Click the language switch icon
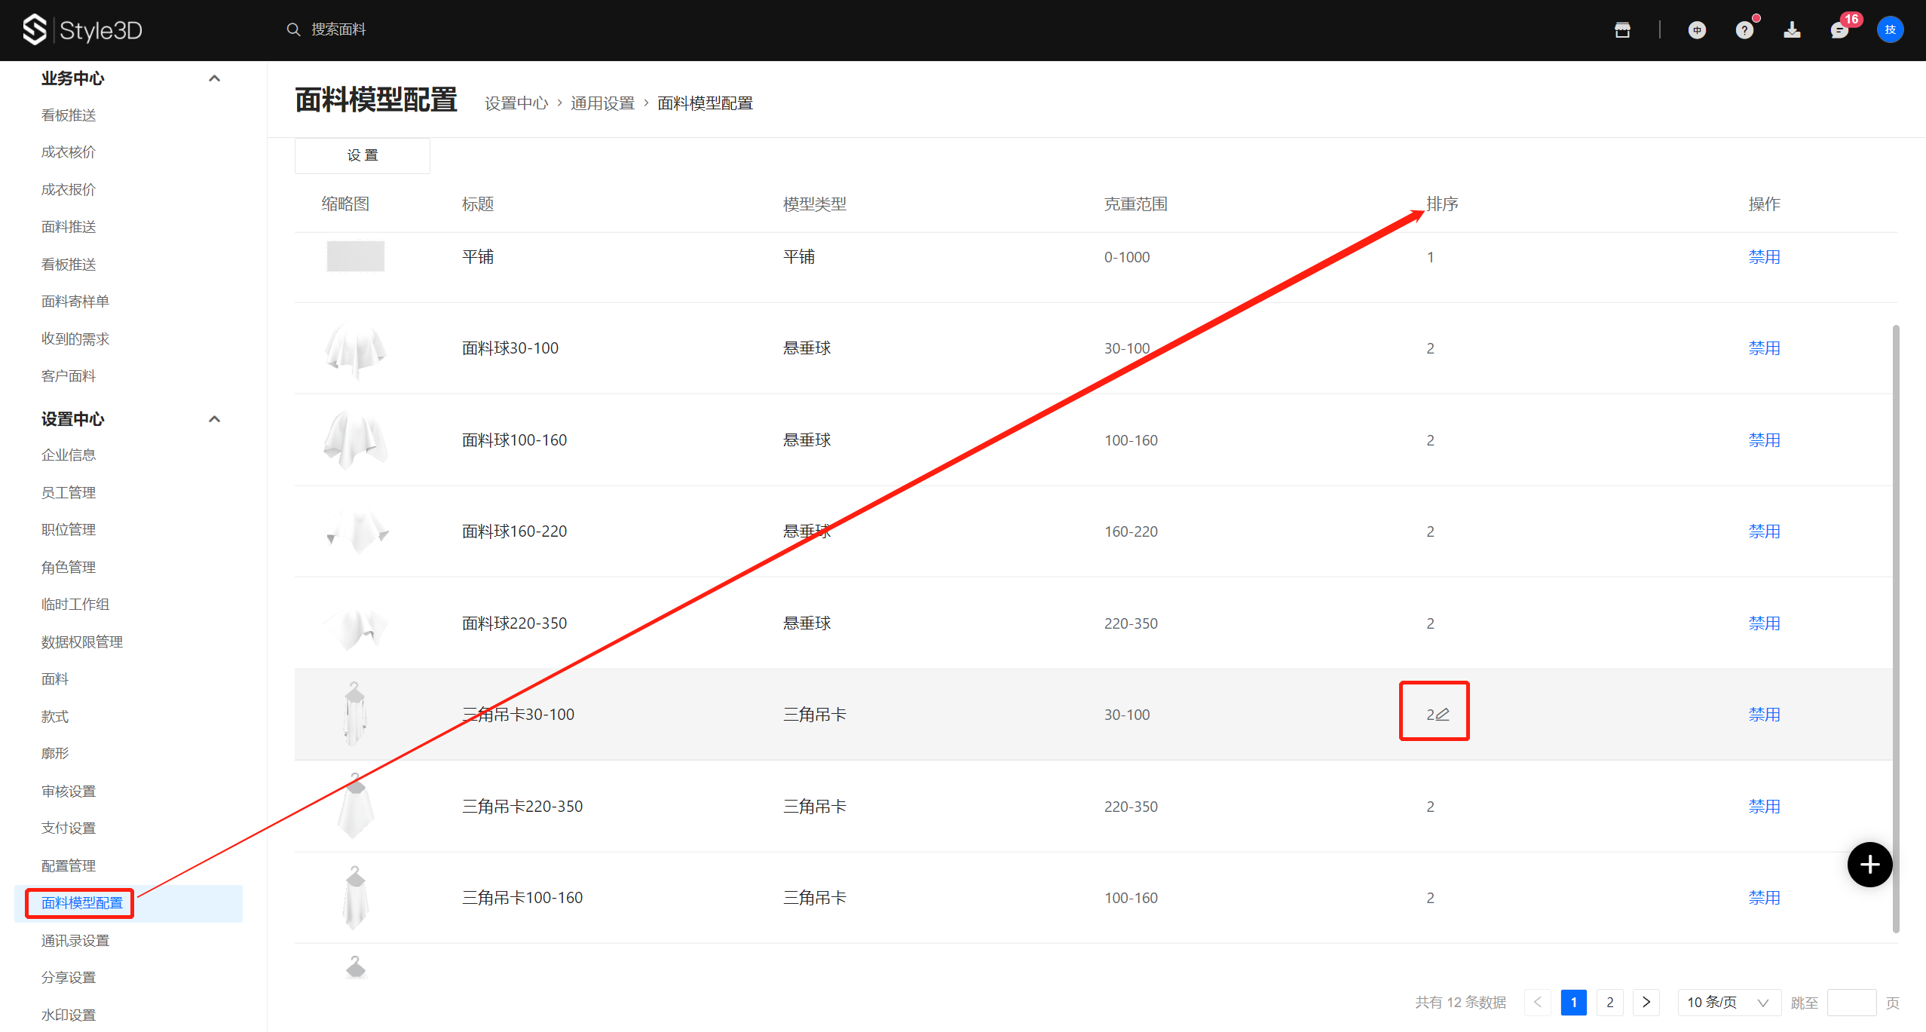 pyautogui.click(x=1697, y=30)
